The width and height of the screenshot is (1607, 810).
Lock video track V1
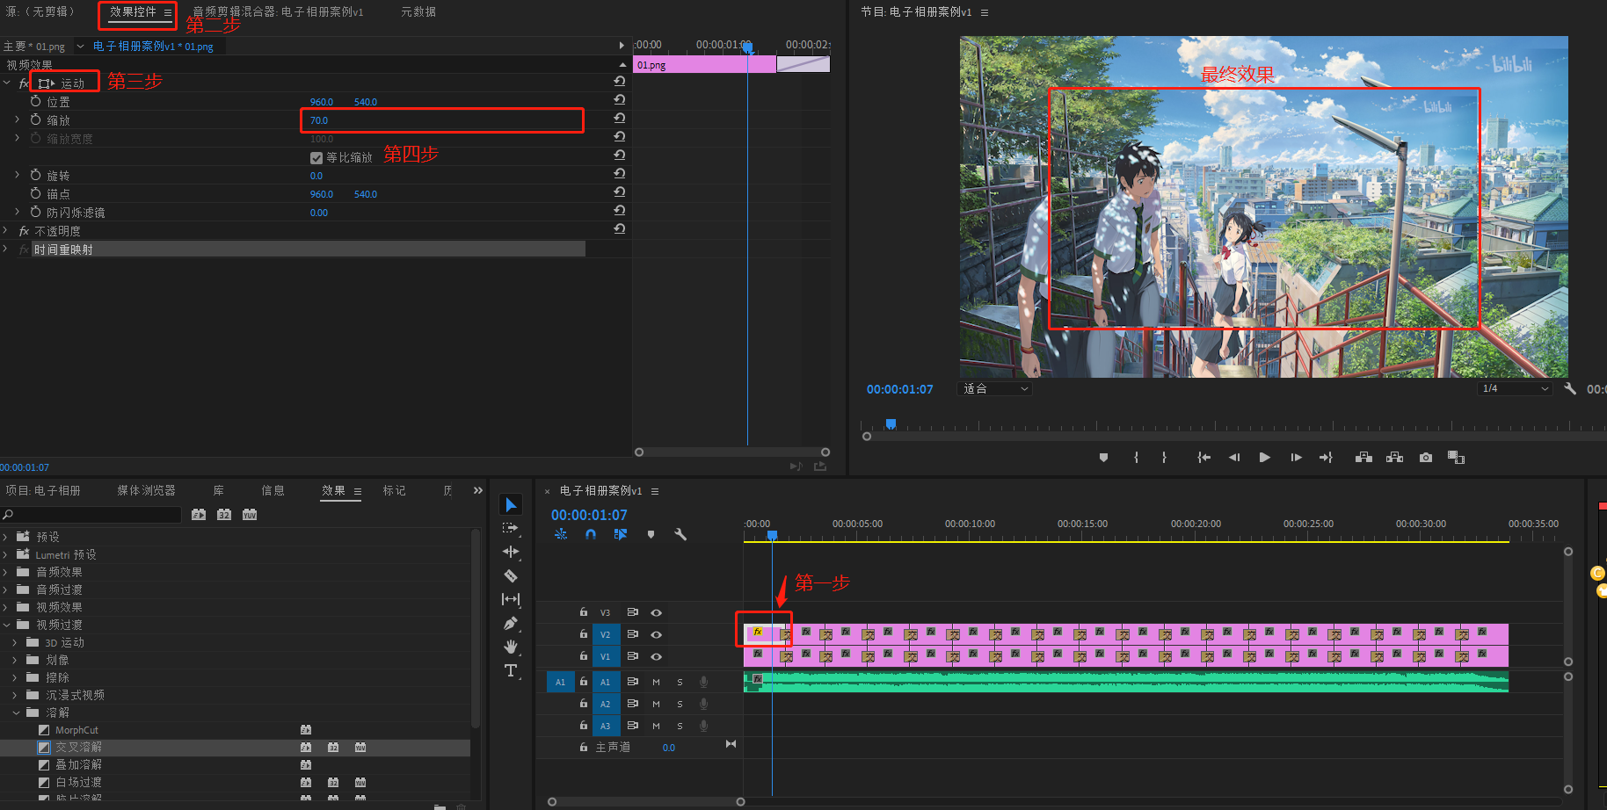pos(584,656)
